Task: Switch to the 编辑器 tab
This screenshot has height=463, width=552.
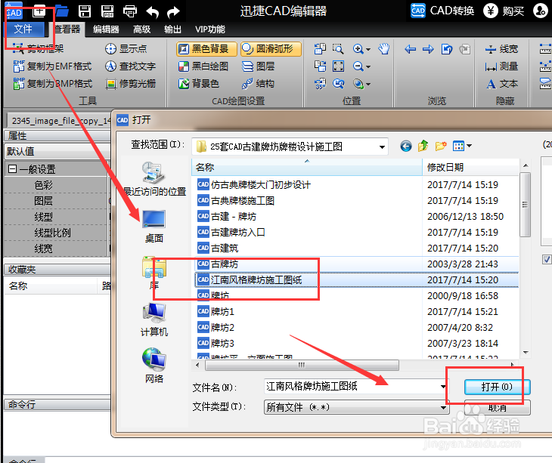Action: [x=106, y=29]
